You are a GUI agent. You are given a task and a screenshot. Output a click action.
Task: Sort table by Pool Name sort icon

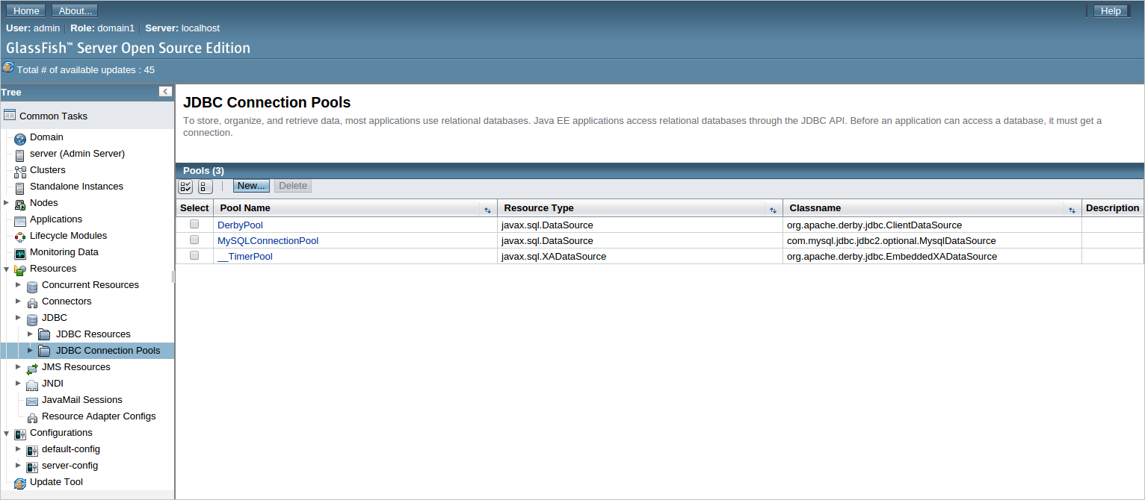487,210
